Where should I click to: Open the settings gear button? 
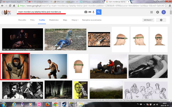(x=161, y=20)
